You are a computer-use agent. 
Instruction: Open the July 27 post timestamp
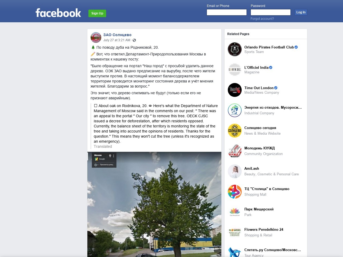point(117,40)
